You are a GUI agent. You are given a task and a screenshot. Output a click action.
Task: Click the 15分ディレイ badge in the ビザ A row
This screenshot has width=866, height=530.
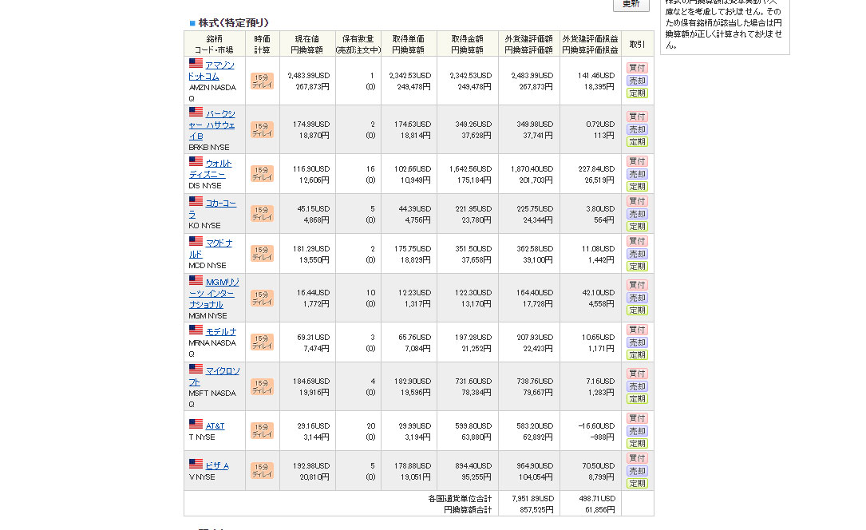[262, 470]
